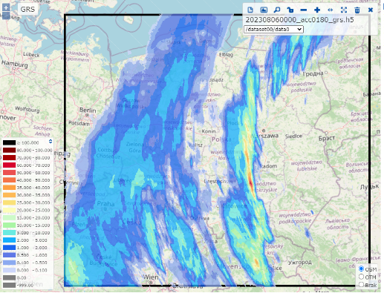Viewport: 384px width, 293px height.
Task: Click the file name 202308060000_acc0180_grs.h5
Action: click(x=299, y=20)
